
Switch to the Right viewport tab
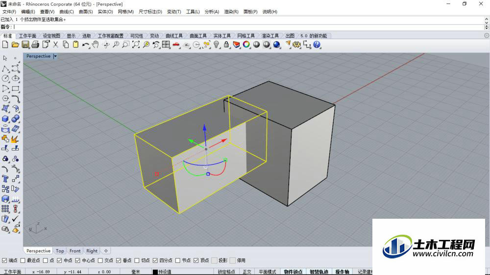click(x=92, y=251)
